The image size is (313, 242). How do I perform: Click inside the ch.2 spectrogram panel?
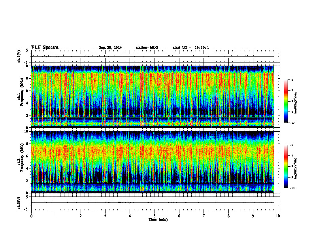[x=153, y=162]
